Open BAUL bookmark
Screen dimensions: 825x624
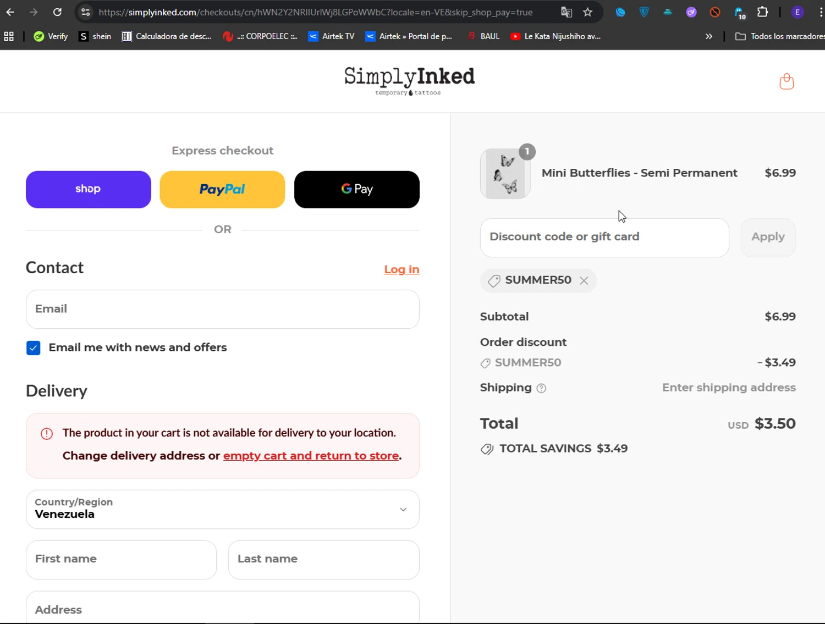pos(483,36)
